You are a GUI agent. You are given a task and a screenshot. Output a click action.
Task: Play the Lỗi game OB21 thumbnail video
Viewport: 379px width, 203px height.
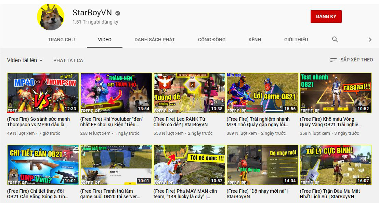tap(262, 93)
